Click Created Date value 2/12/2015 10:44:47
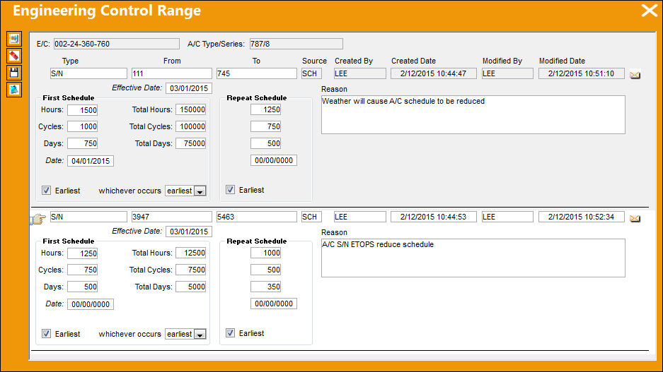The height and width of the screenshot is (372, 663). point(434,73)
